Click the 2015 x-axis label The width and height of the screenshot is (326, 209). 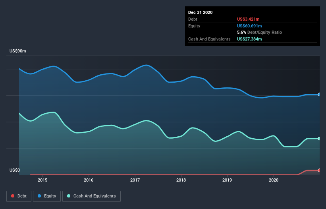42,180
